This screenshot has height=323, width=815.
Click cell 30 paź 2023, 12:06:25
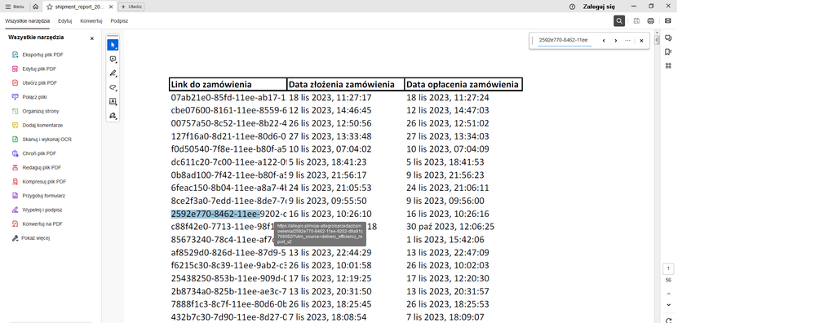(x=450, y=227)
